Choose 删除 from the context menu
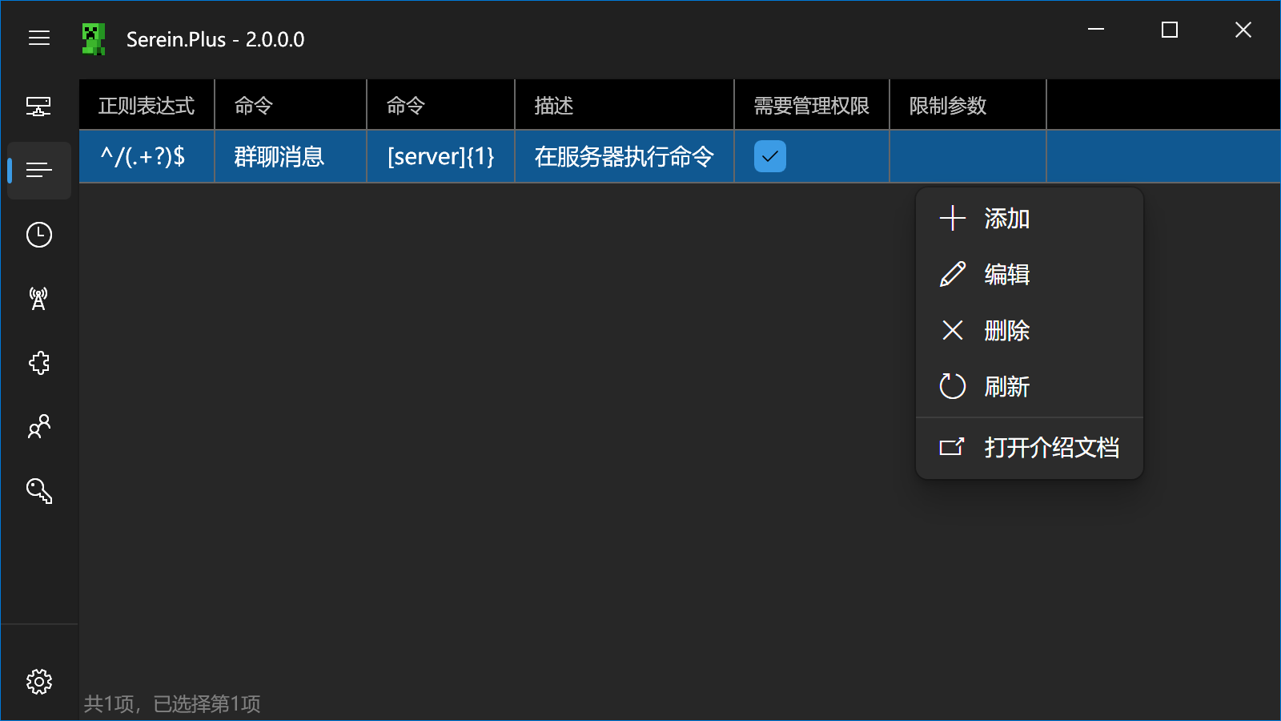The image size is (1281, 721). pos(1029,331)
